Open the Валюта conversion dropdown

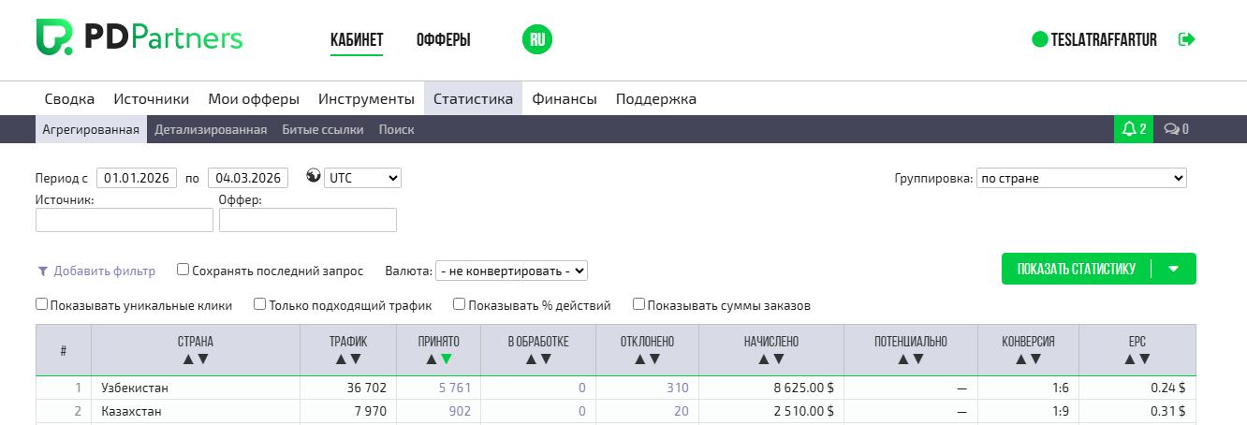pos(511,271)
